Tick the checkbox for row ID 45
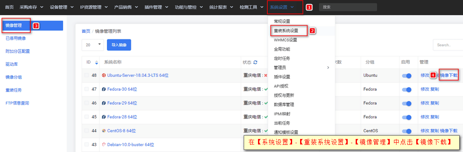Screen dimensions: 463x152 pos(87,117)
